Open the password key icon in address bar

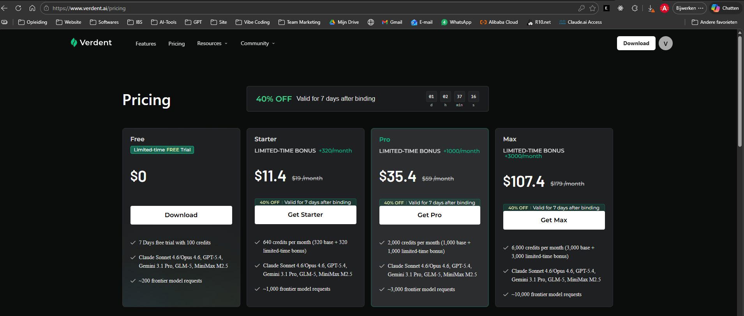tap(581, 8)
